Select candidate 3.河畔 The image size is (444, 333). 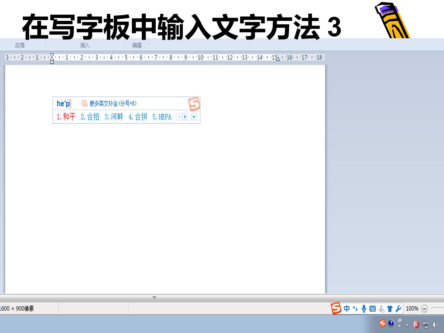114,117
